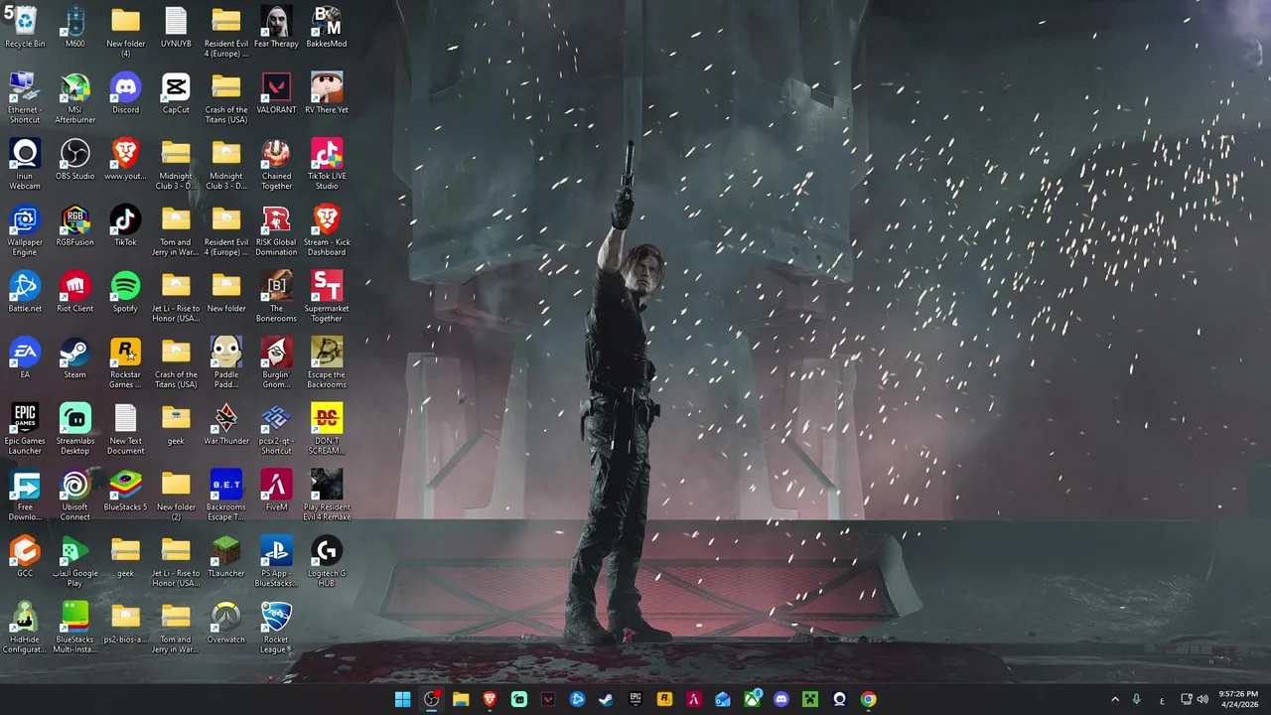The image size is (1271, 715).
Task: Open the RGBFusion shortcut
Action: (x=75, y=225)
